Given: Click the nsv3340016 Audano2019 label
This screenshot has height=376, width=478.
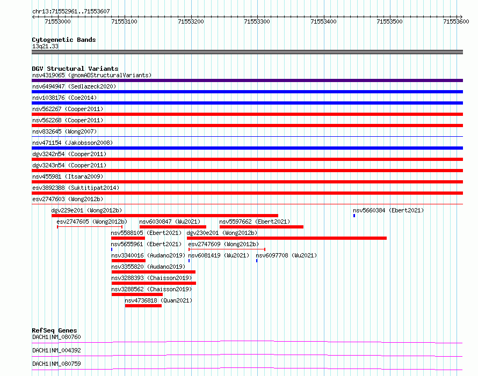Looking at the screenshot, I should (148, 255).
